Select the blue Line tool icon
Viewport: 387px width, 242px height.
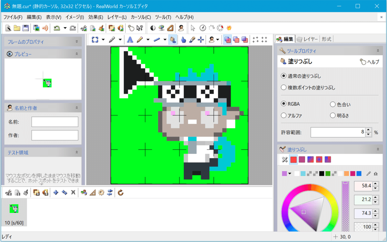pos(157,40)
